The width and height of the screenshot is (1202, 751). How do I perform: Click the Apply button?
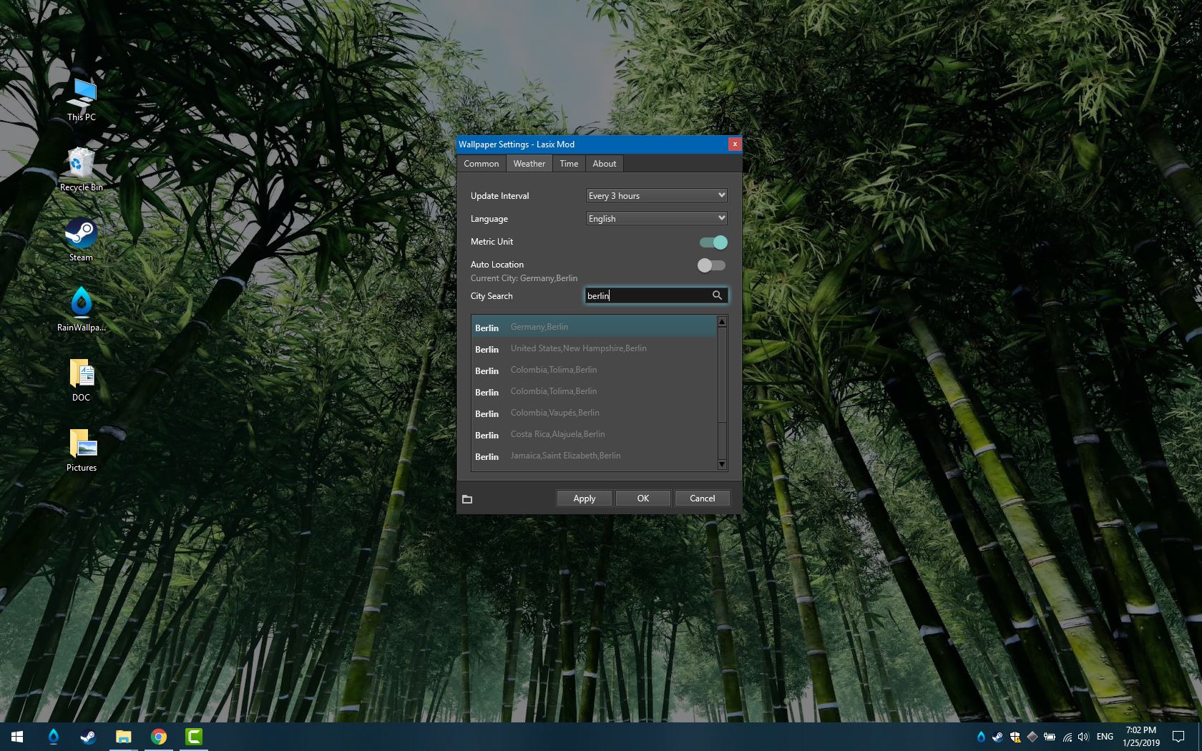584,498
